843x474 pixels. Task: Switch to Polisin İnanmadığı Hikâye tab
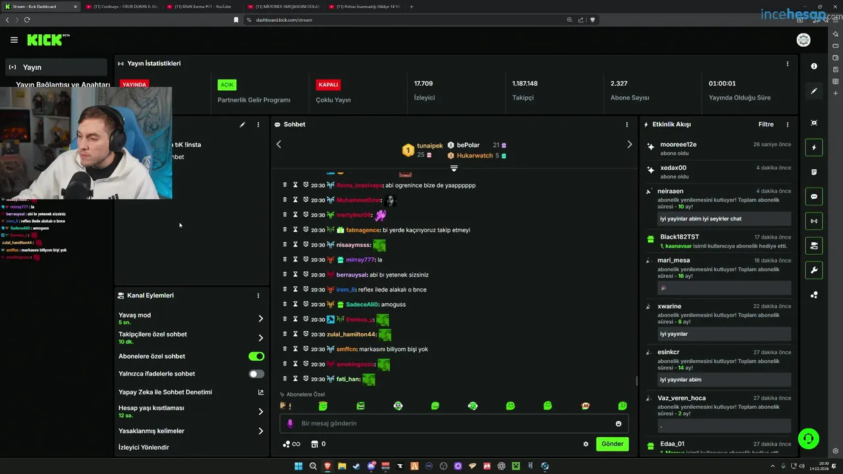point(364,7)
